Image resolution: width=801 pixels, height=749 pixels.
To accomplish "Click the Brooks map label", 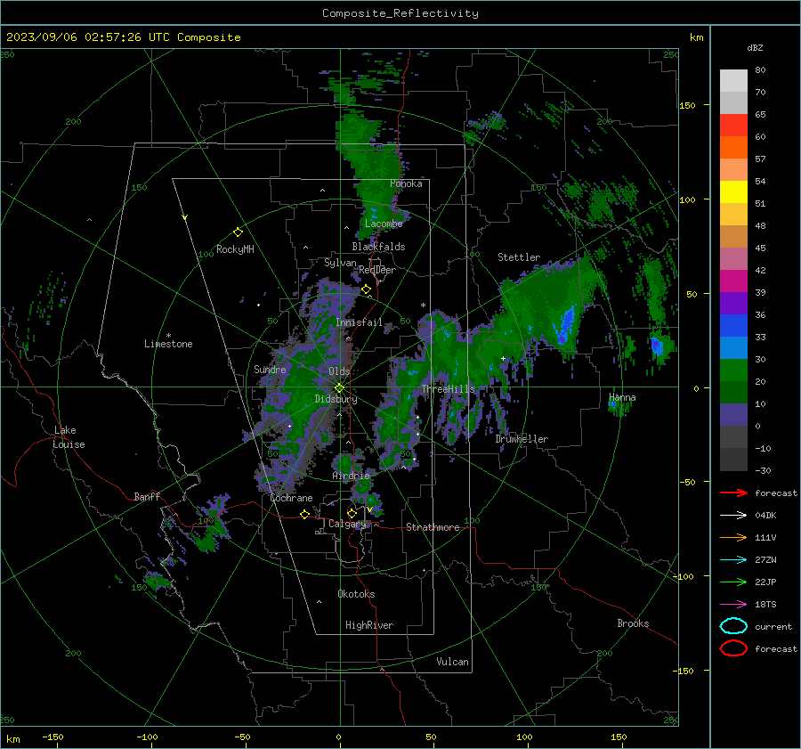I will click(x=633, y=623).
